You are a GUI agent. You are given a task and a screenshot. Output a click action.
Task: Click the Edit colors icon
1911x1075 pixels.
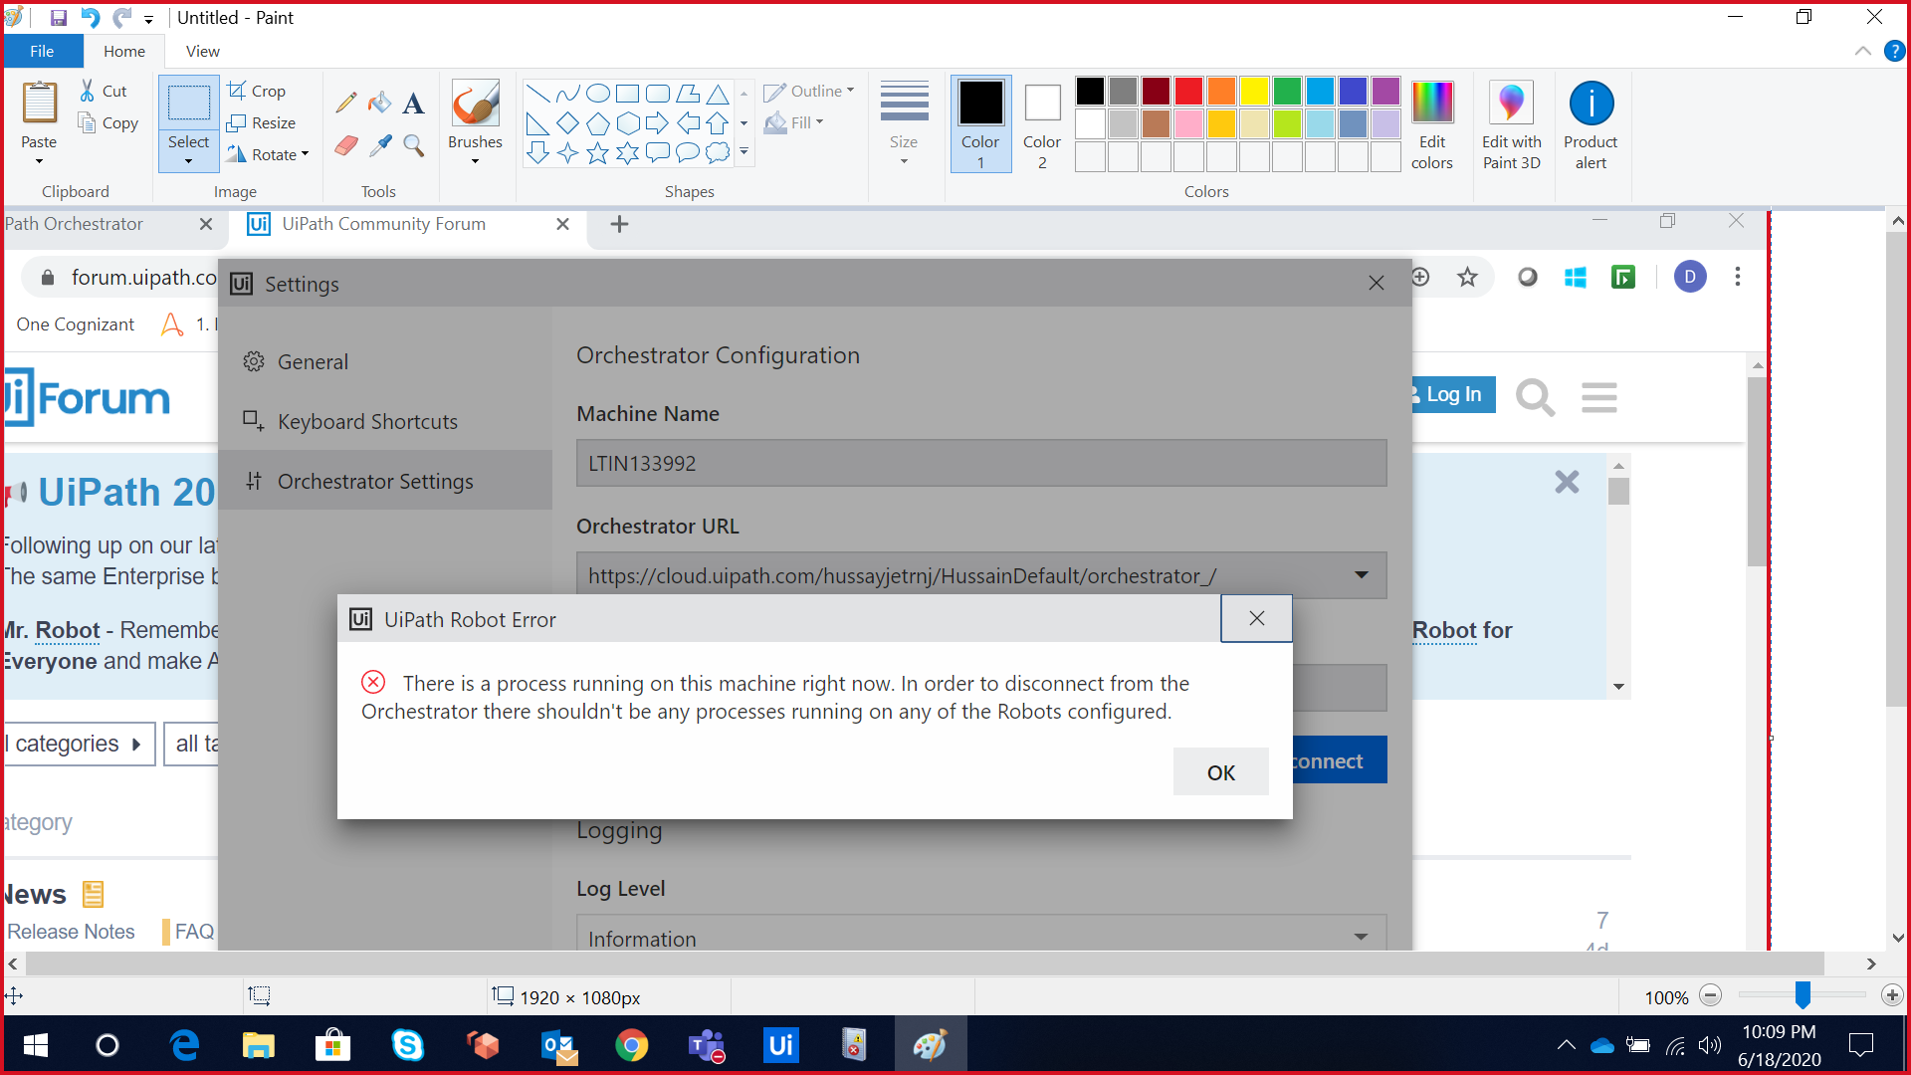[1431, 103]
